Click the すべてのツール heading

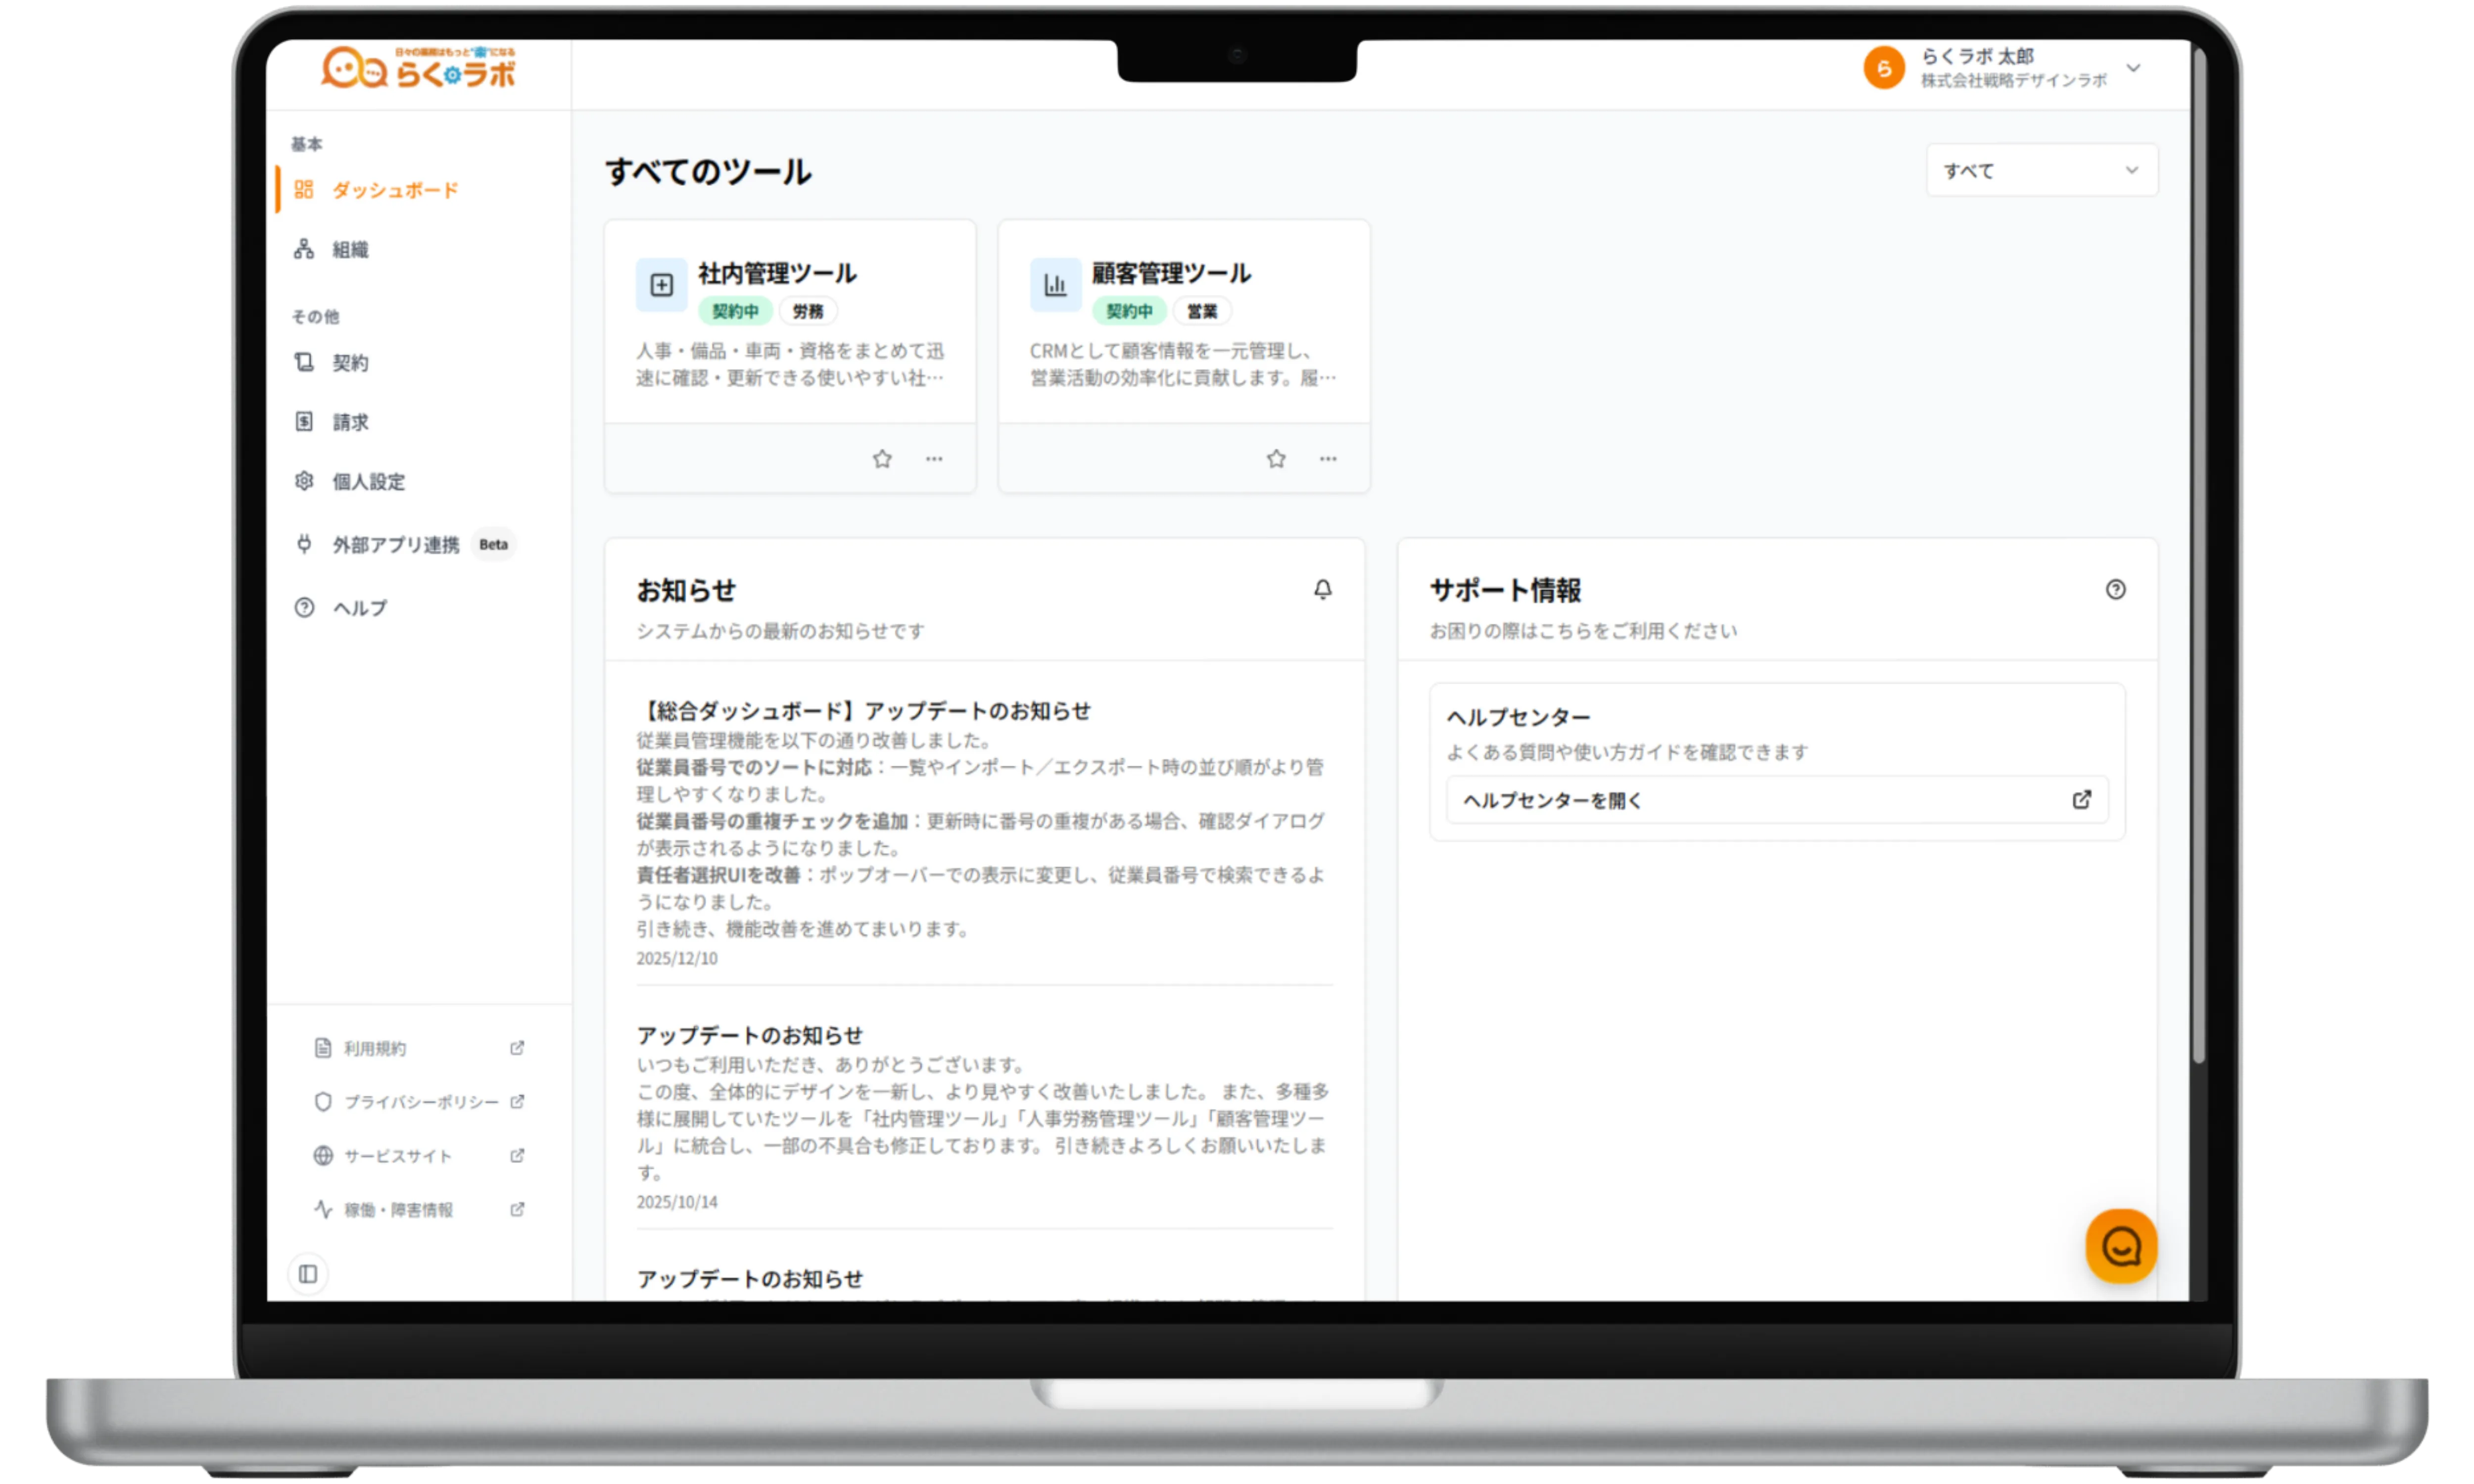pyautogui.click(x=709, y=172)
